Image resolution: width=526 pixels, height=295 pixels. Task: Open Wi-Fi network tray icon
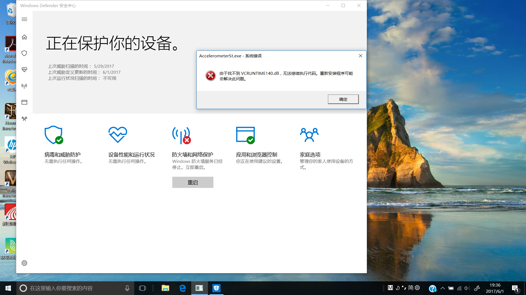coord(459,288)
